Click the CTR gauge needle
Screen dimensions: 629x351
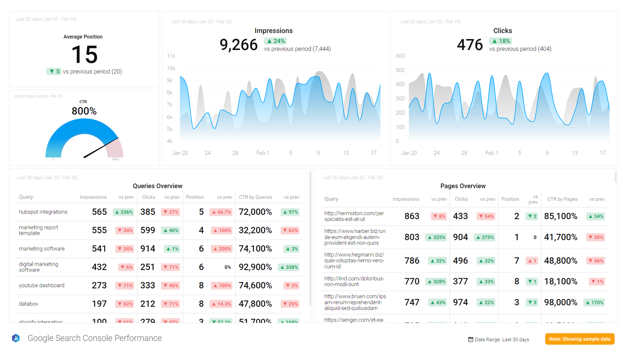coord(101,148)
